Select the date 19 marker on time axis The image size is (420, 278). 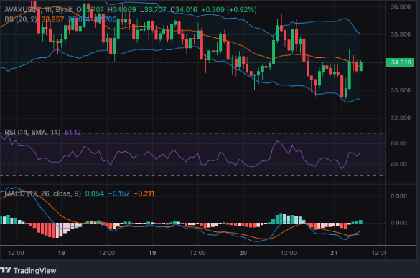(152, 253)
